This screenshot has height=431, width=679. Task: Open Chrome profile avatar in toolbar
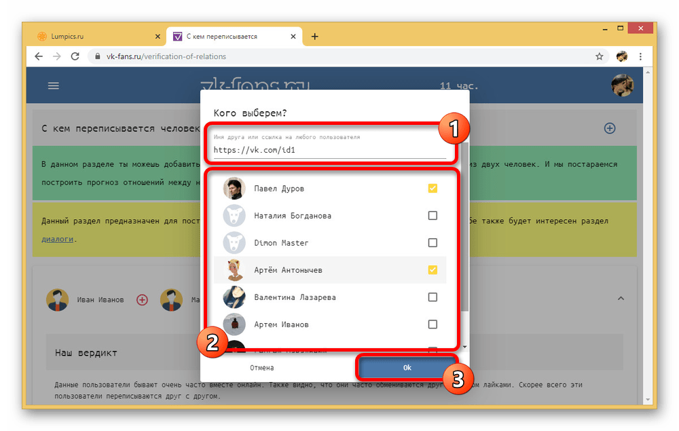click(x=622, y=56)
